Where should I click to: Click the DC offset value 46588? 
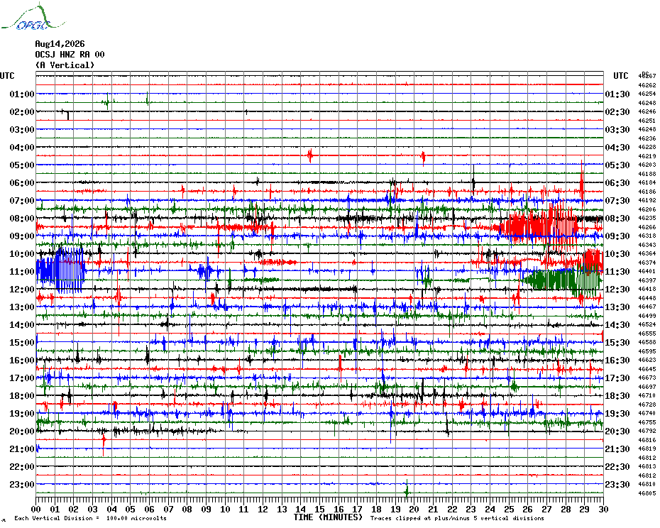tap(647, 342)
